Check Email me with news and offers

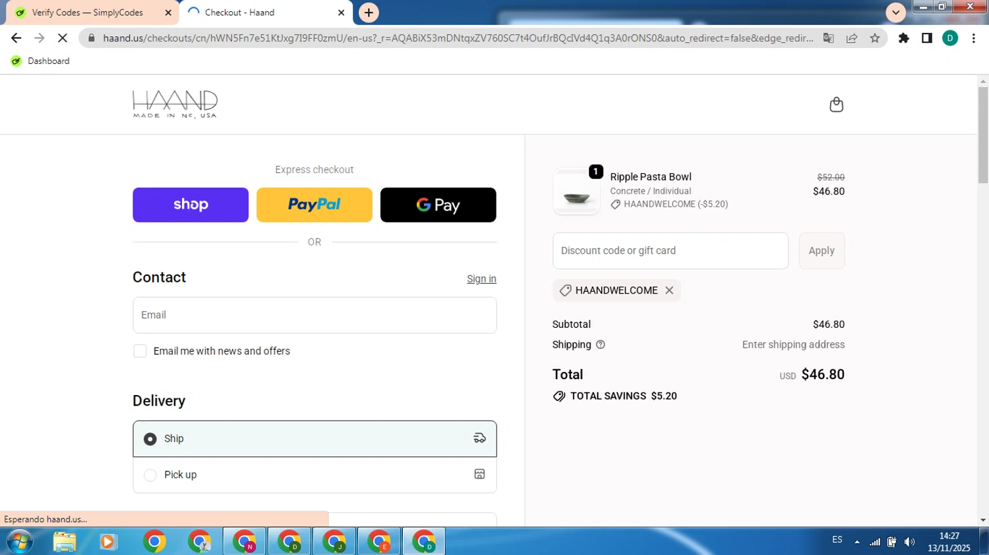[x=140, y=351]
